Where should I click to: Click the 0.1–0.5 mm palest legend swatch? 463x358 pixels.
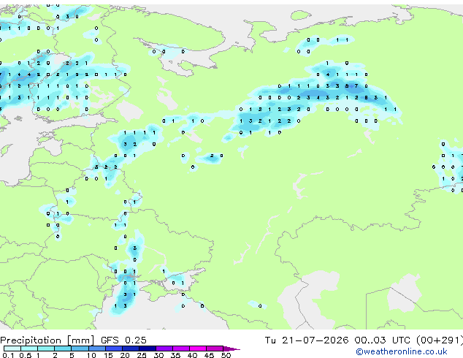click(x=12, y=349)
